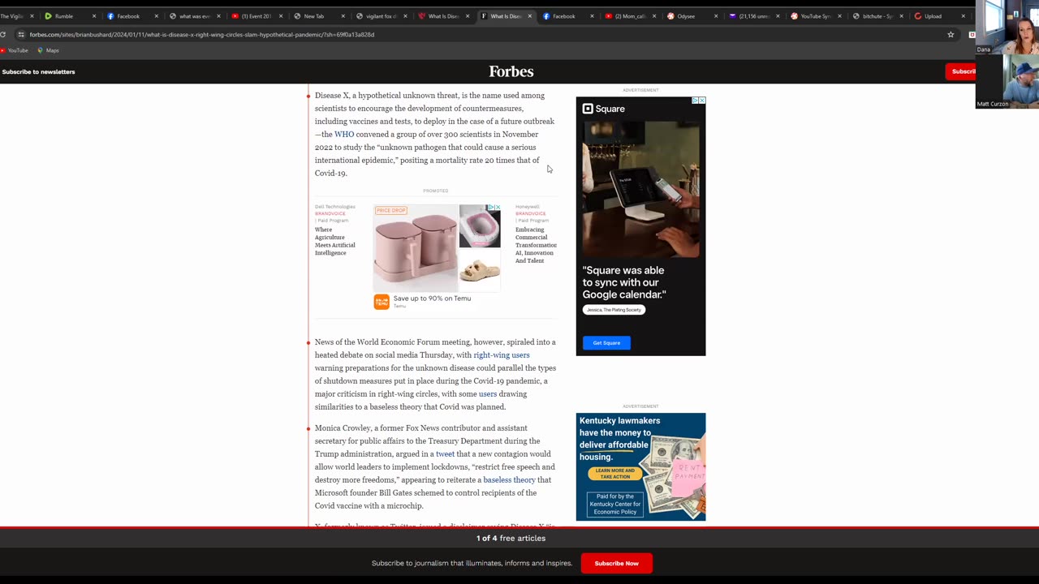Close the New Tab browser tab
The image size is (1039, 584).
343,16
